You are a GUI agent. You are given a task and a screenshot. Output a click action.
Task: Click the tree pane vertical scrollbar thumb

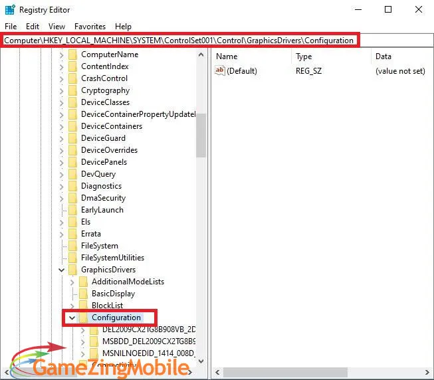click(201, 136)
